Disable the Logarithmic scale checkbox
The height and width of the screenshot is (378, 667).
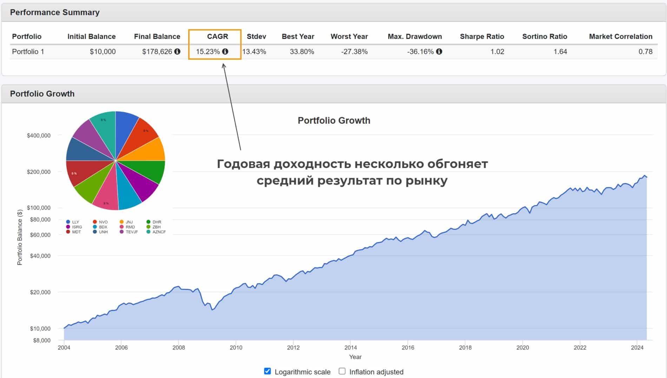[267, 371]
